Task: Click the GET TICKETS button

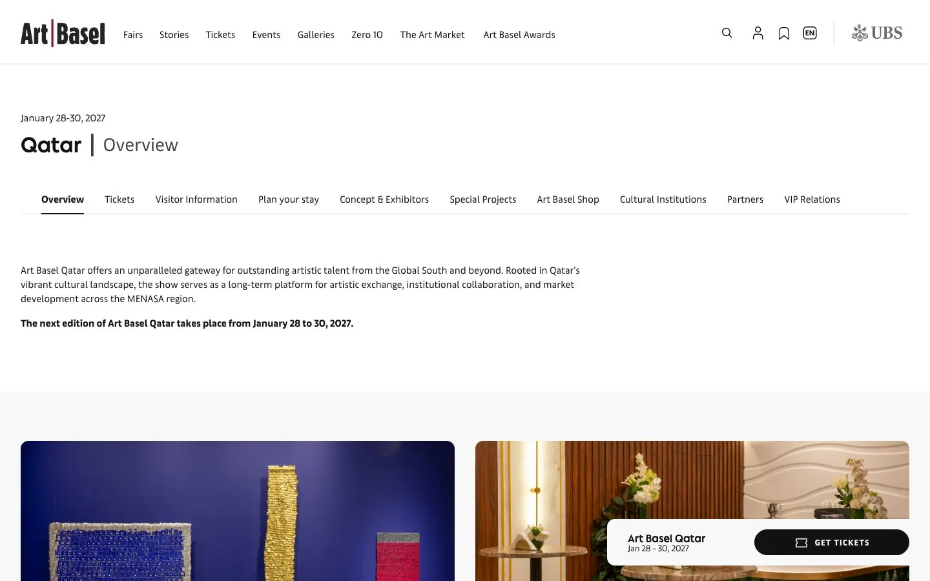Action: pos(832,542)
